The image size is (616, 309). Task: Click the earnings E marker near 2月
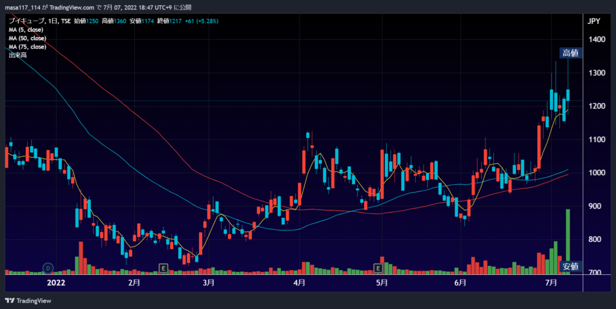click(163, 268)
